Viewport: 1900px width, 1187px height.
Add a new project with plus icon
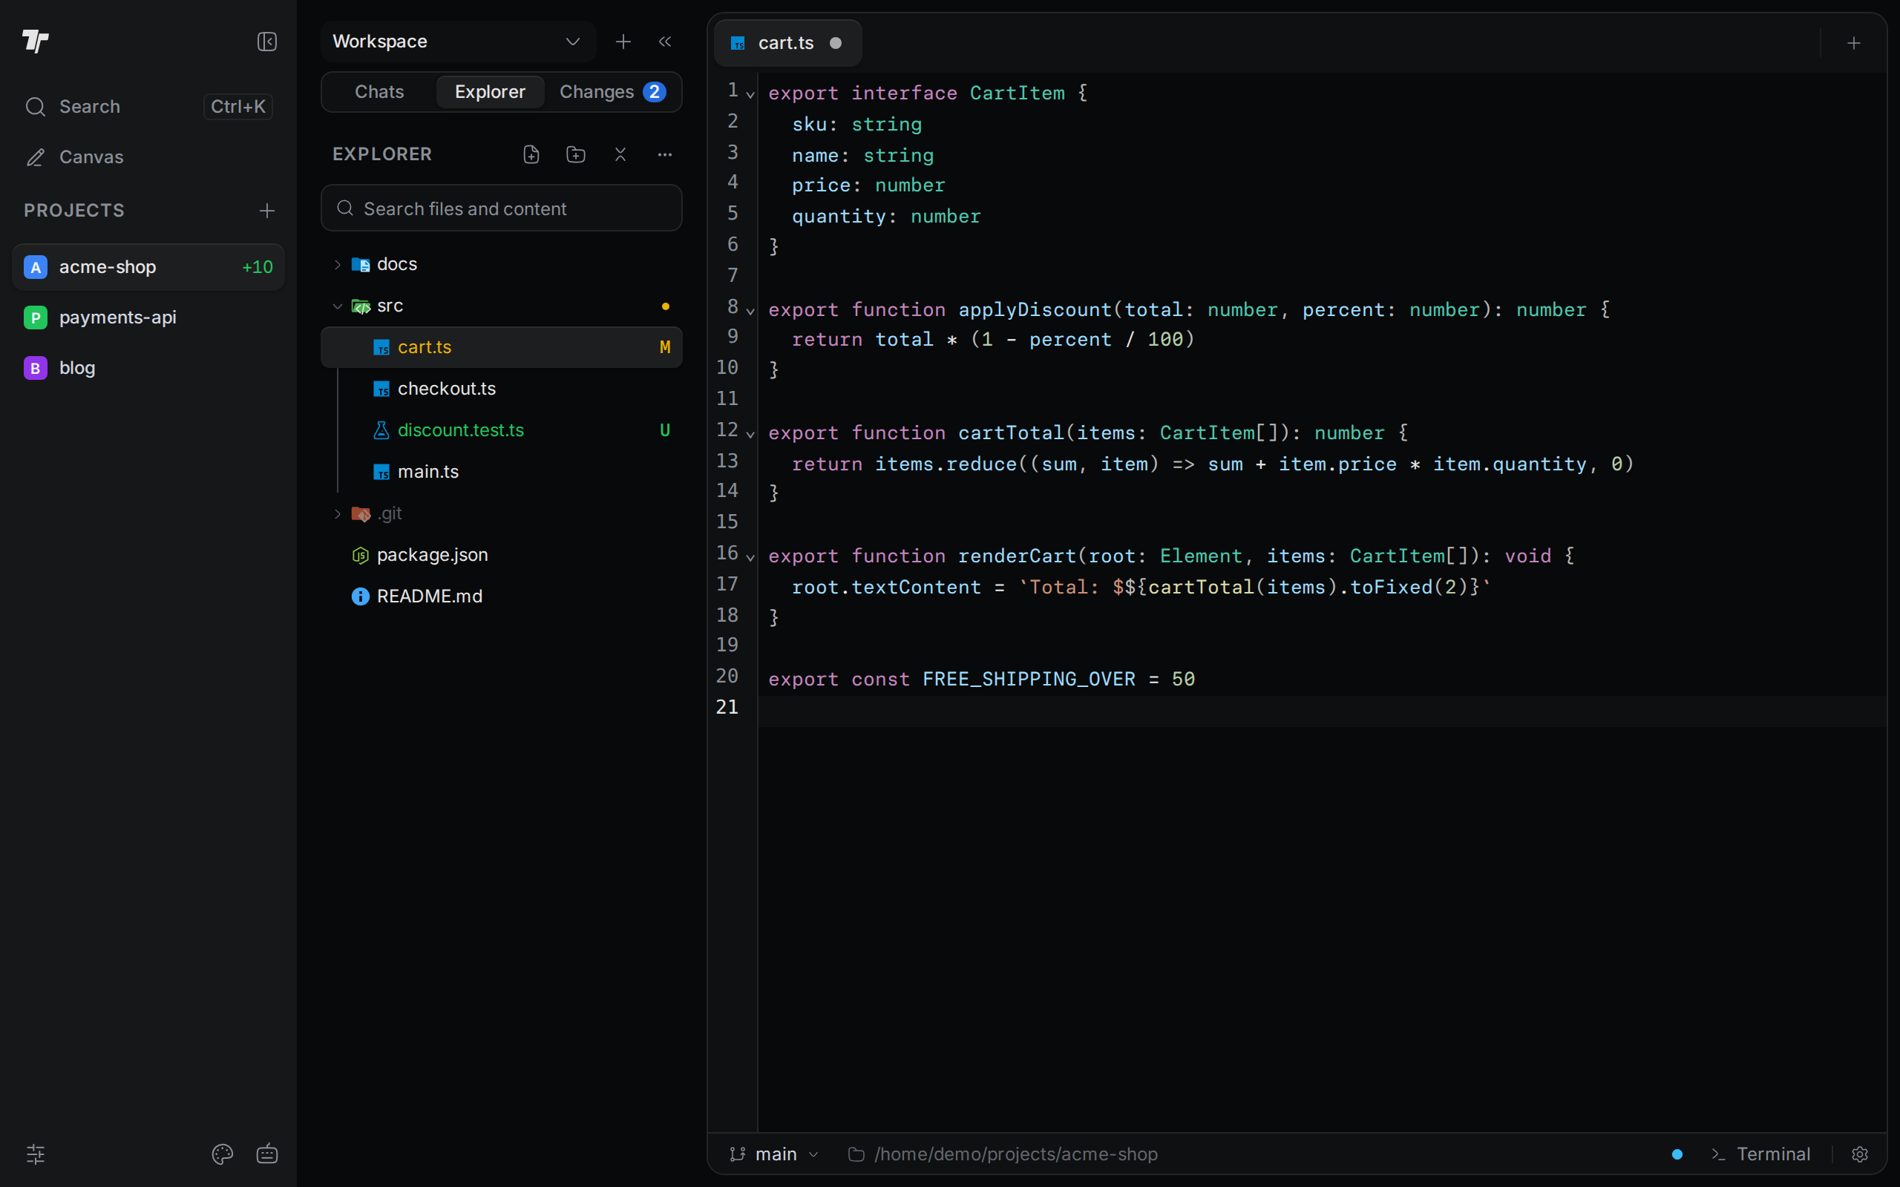click(267, 211)
